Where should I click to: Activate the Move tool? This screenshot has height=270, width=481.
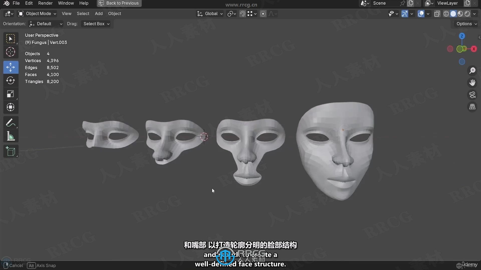(x=11, y=67)
